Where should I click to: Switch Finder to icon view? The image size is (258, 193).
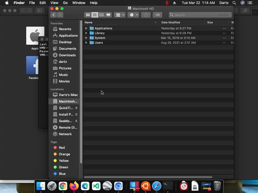(x=88, y=15)
